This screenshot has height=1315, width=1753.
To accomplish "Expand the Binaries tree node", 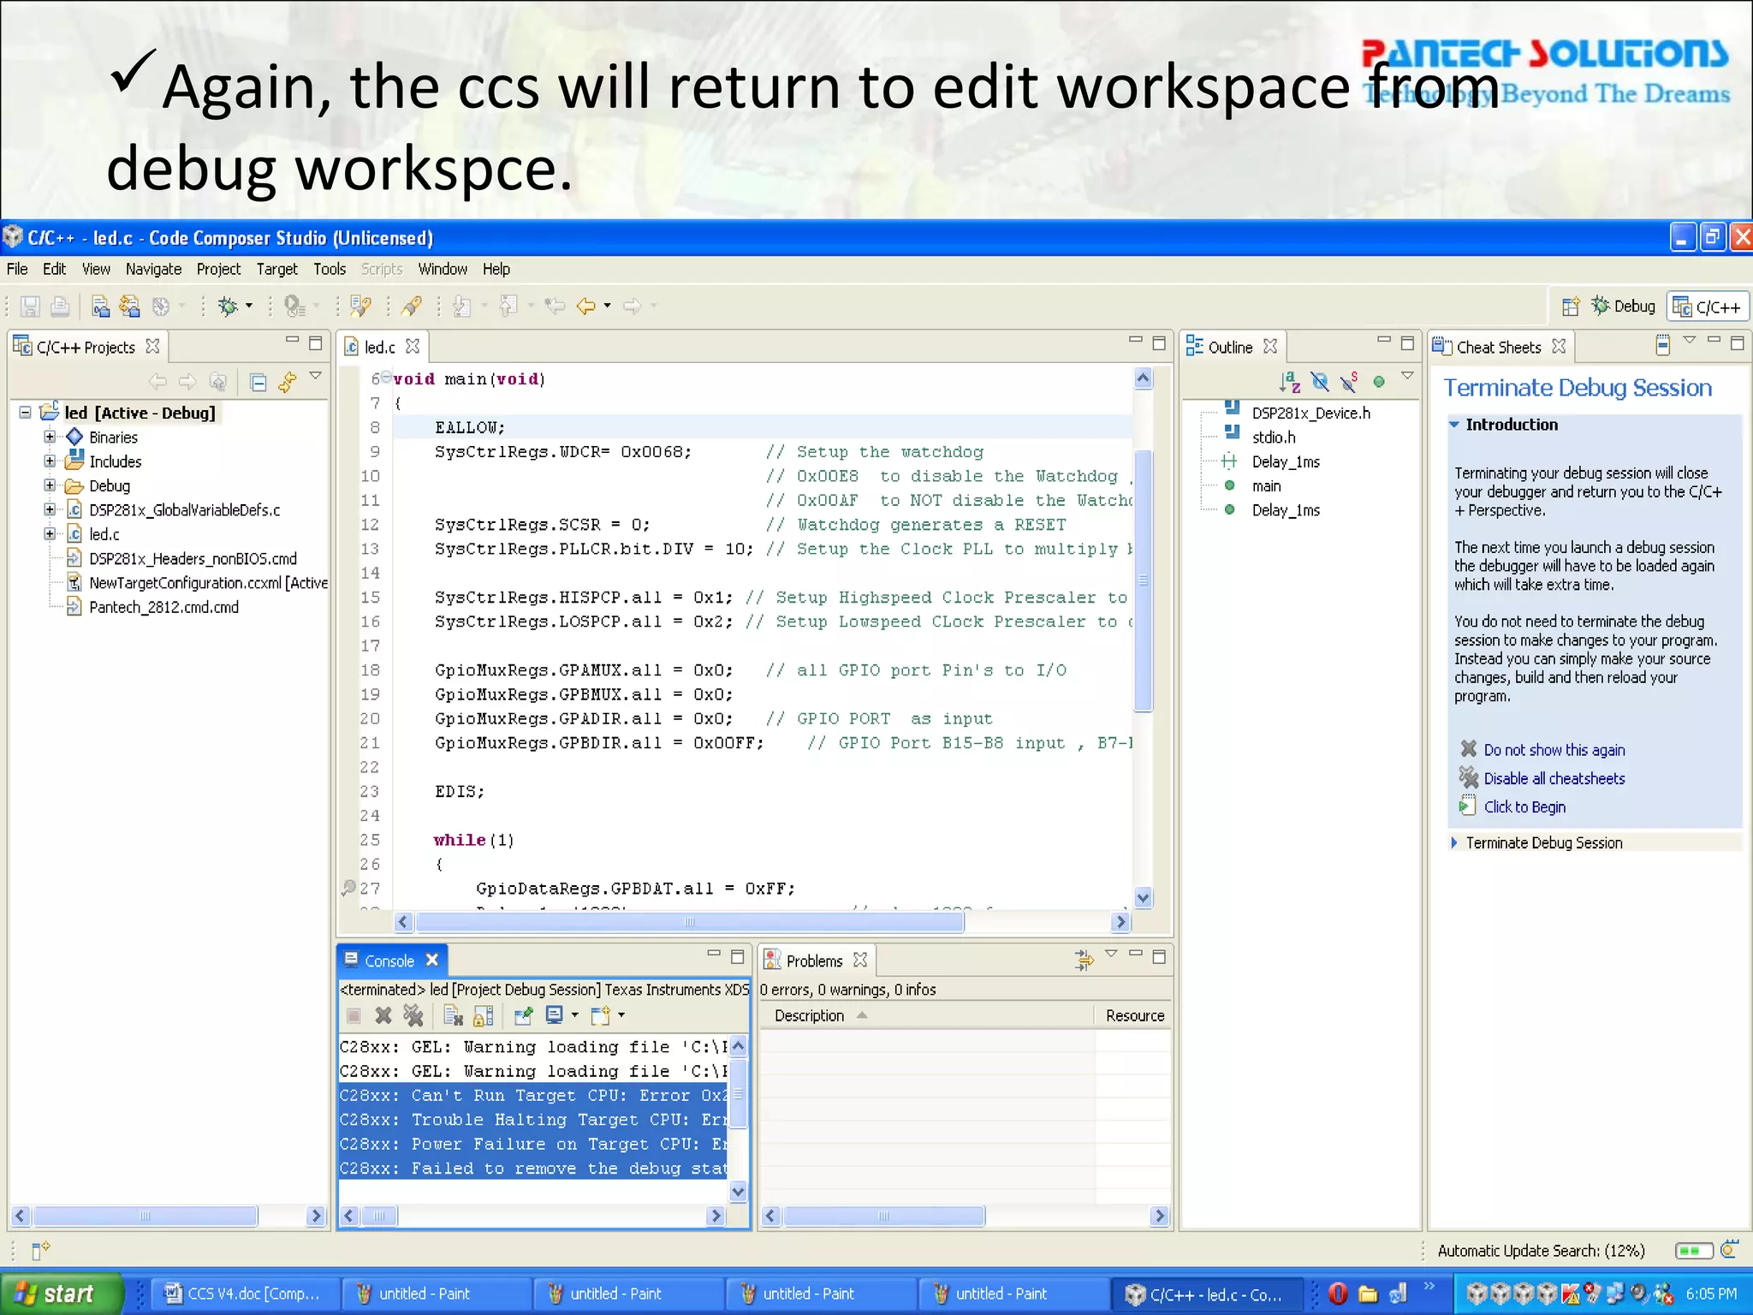I will click(50, 437).
